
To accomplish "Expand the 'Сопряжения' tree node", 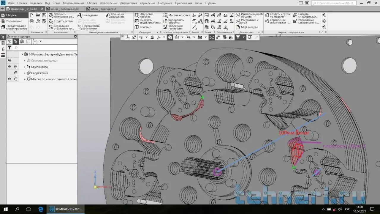I will coord(25,73).
